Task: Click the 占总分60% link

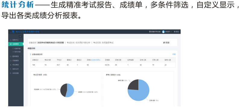Action: (x=96, y=60)
